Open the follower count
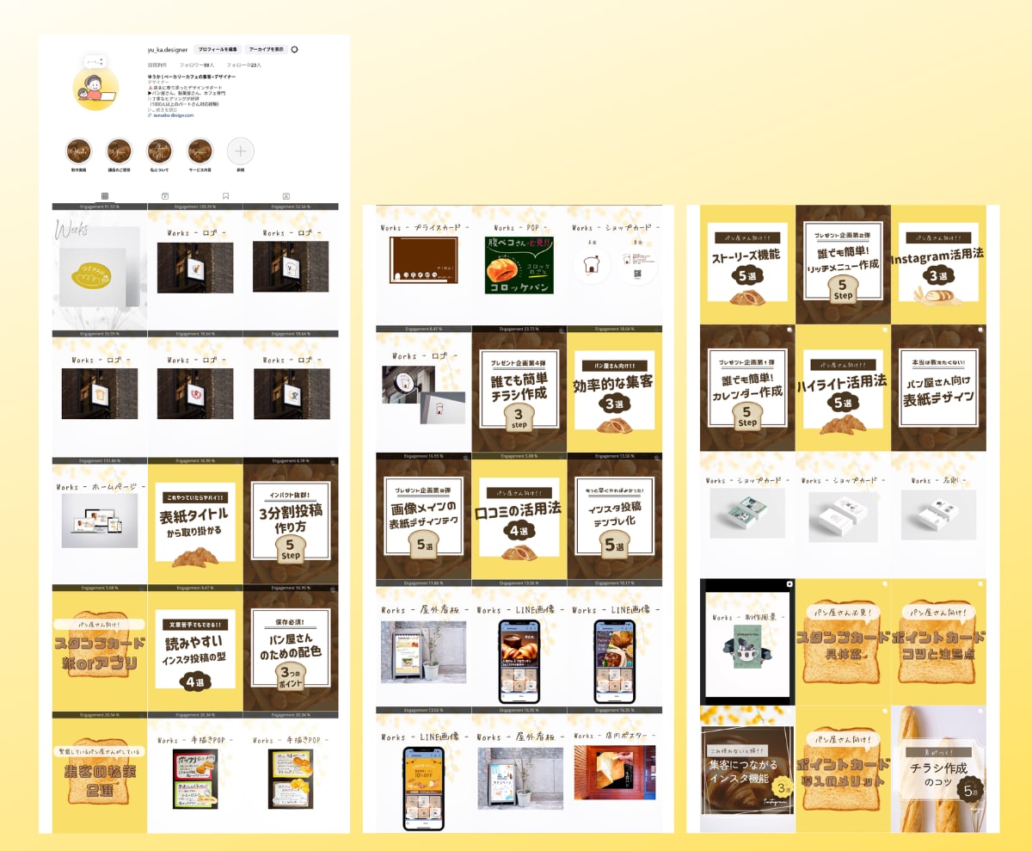The height and width of the screenshot is (851, 1032). coord(196,65)
